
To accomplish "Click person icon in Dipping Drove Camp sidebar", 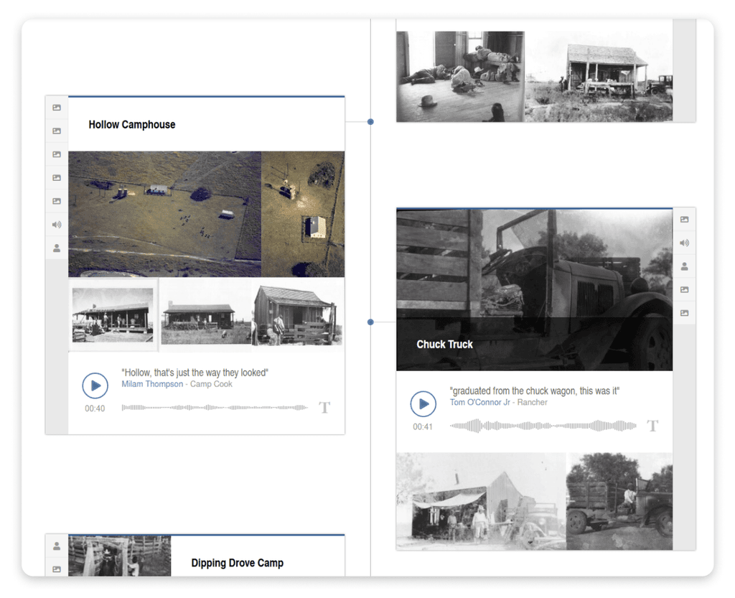I will point(57,546).
